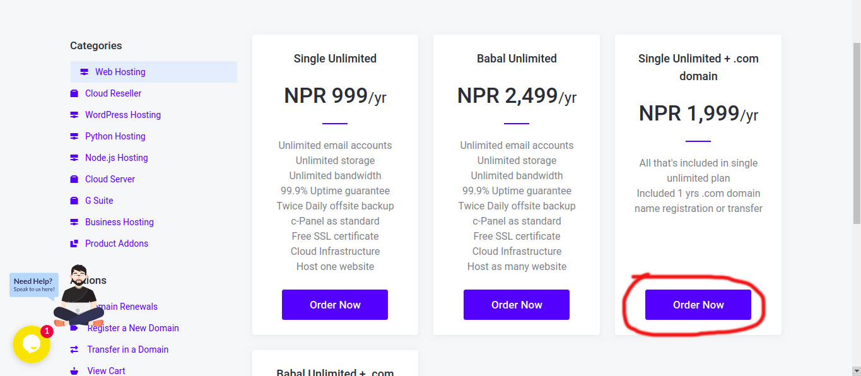Open the Business Hosting category
This screenshot has height=376, width=861.
(119, 222)
